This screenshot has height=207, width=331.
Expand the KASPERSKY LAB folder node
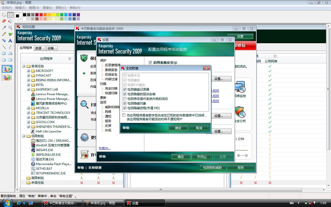tap(28, 90)
